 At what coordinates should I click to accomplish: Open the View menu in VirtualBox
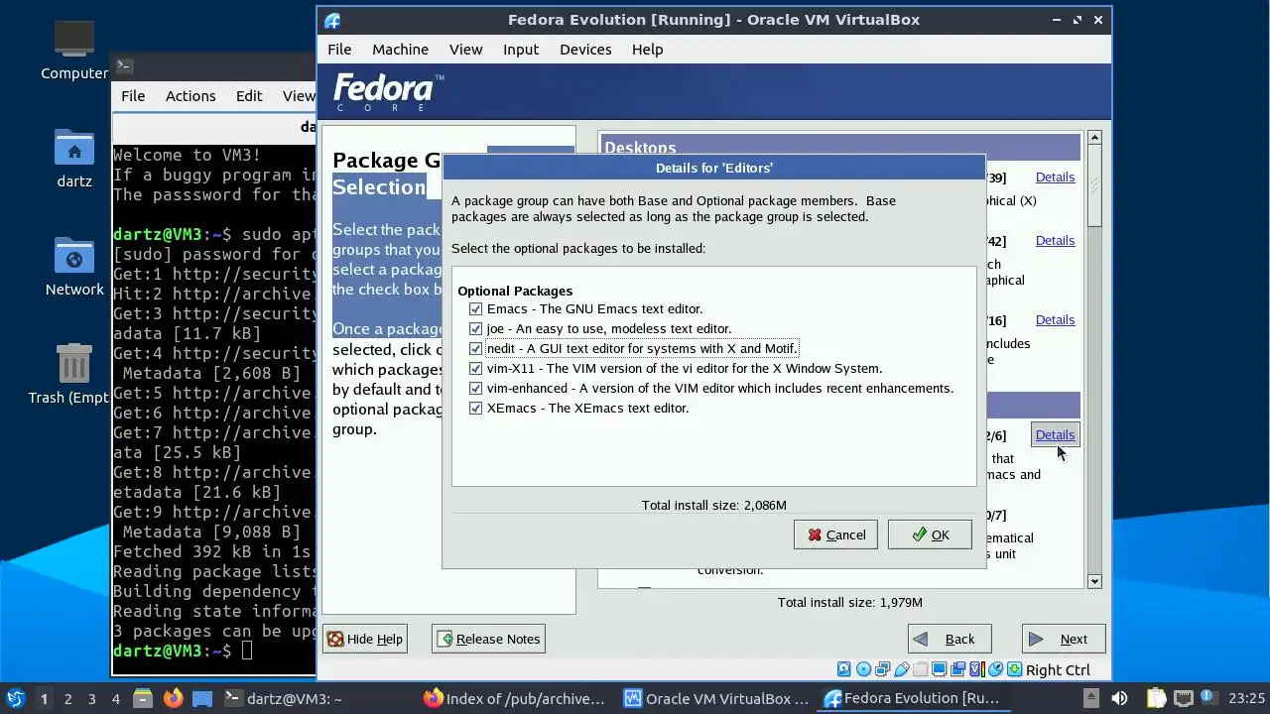click(x=465, y=49)
